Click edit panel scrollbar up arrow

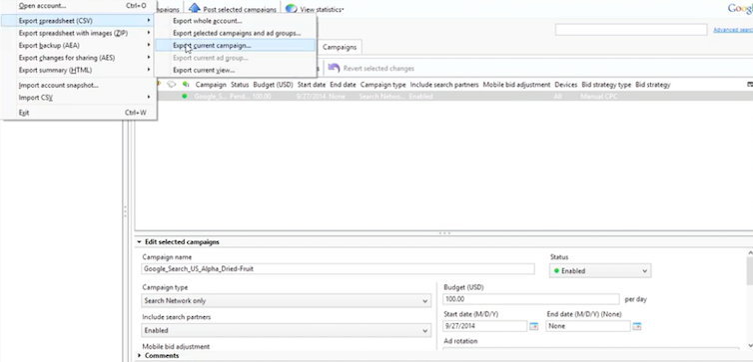click(x=750, y=252)
